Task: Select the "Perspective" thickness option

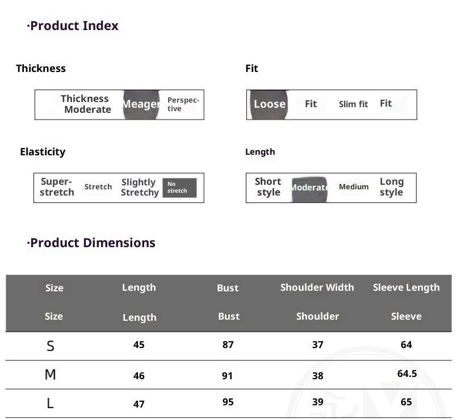Action: (x=183, y=104)
